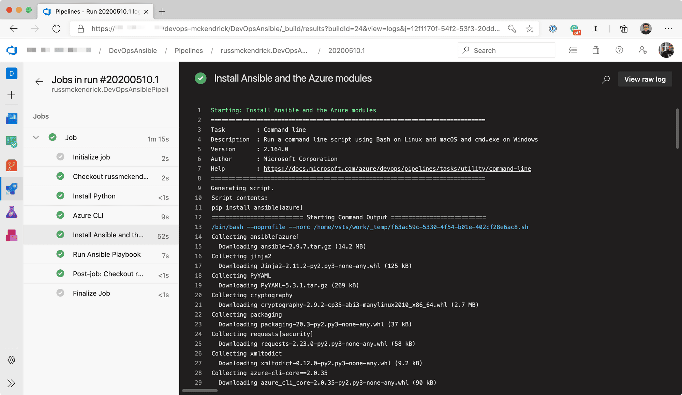
Task: Collapse the Job tree chevron
Action: [x=36, y=137]
